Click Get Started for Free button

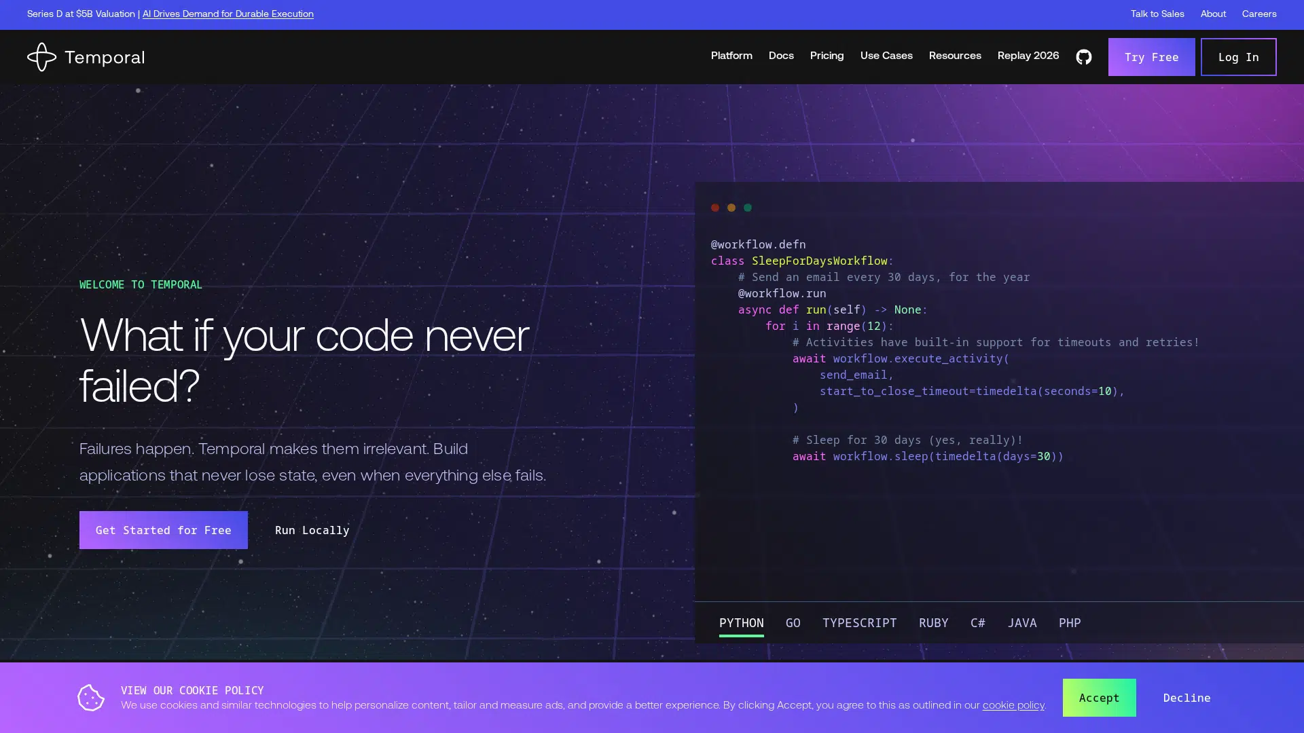(x=163, y=530)
